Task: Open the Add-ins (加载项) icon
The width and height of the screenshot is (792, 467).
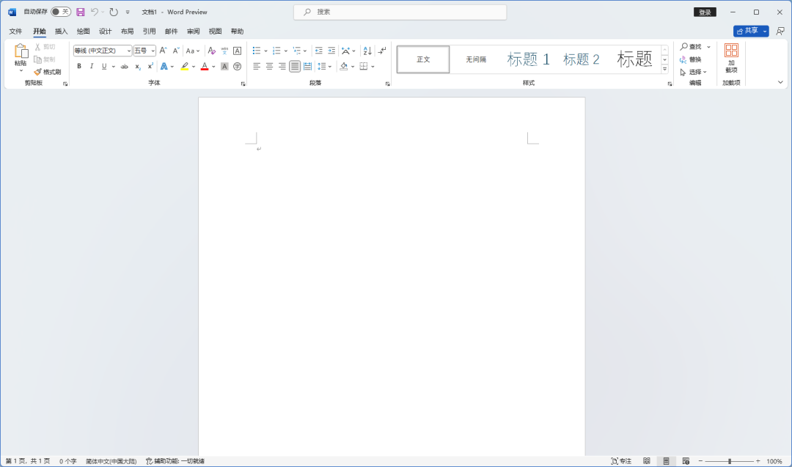Action: coord(731,57)
